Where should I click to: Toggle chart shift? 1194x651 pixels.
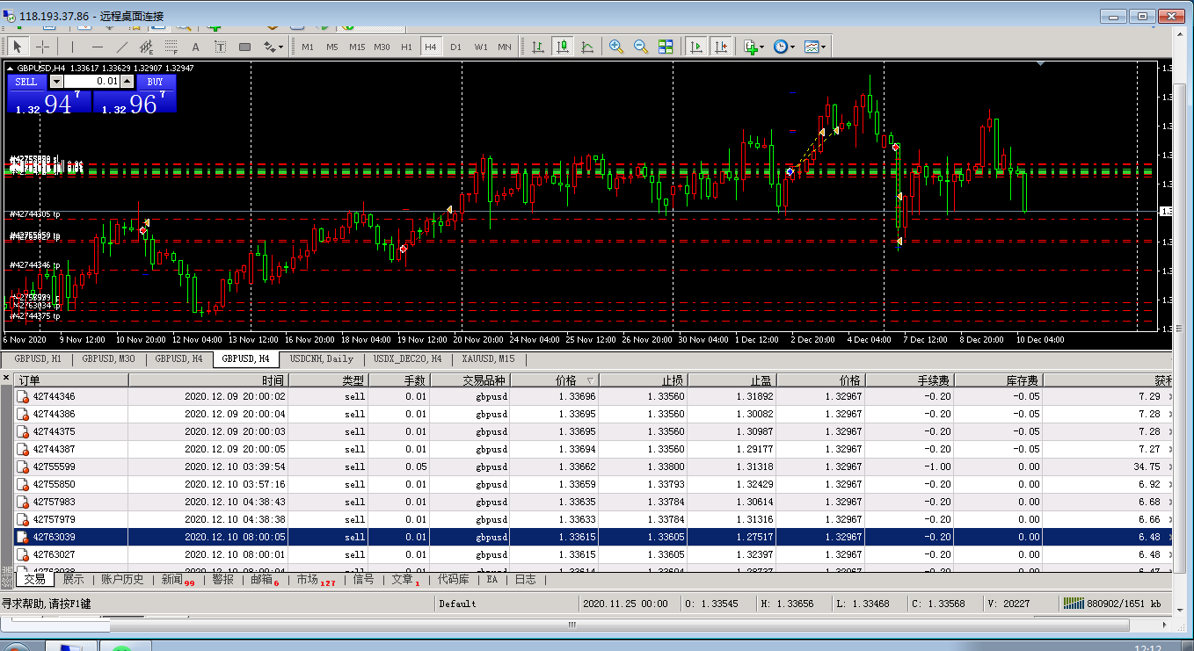tap(721, 47)
